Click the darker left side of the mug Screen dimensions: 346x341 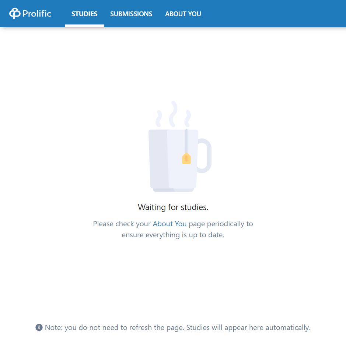pos(158,159)
